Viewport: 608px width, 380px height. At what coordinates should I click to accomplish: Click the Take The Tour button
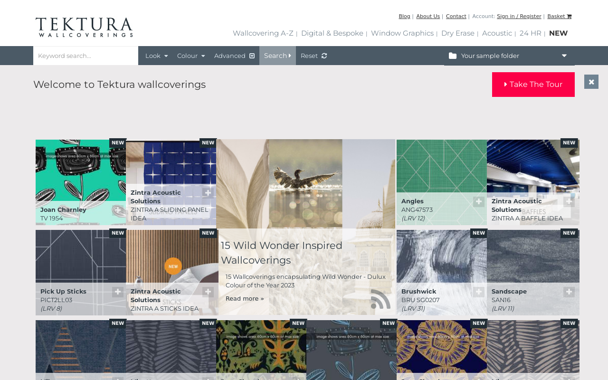(x=533, y=85)
